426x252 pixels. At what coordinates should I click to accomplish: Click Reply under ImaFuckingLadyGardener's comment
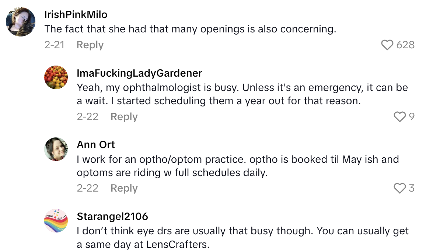pos(124,117)
